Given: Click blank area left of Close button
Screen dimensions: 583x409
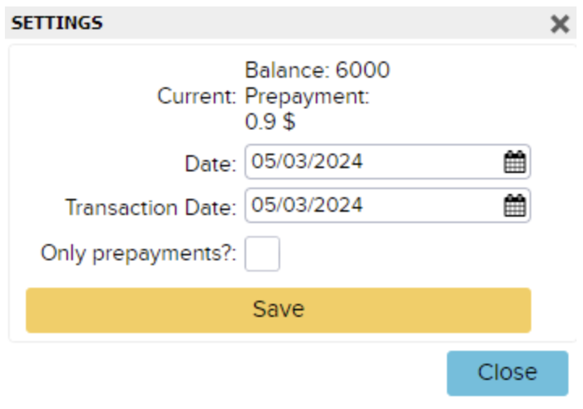Looking at the screenshot, I should point(243,373).
